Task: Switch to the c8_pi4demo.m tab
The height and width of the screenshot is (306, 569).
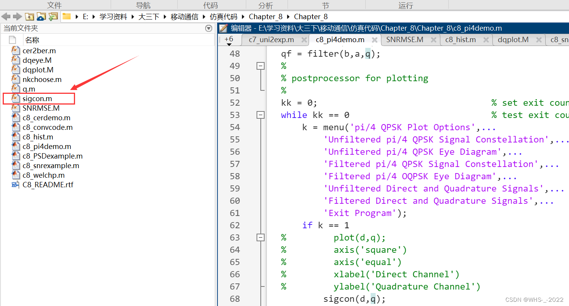Action: click(x=340, y=40)
